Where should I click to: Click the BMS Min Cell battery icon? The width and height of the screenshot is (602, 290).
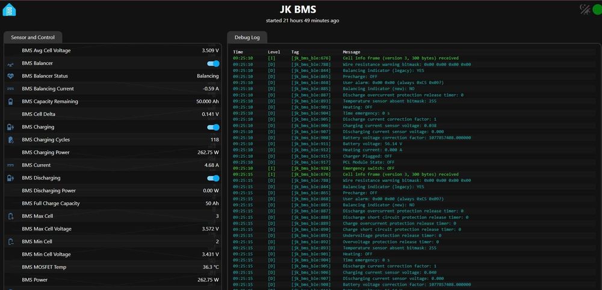pos(11,242)
